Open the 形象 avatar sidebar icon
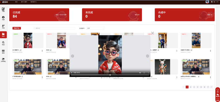This screenshot has height=102, width=220. tap(3, 18)
